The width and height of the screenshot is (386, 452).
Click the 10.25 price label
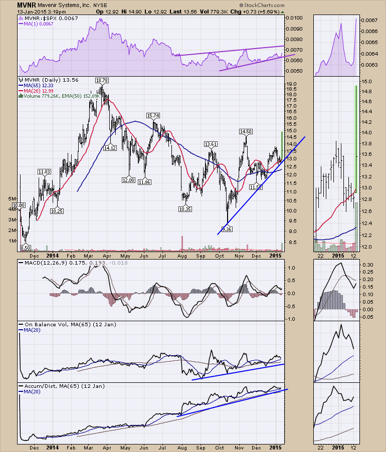(57, 211)
